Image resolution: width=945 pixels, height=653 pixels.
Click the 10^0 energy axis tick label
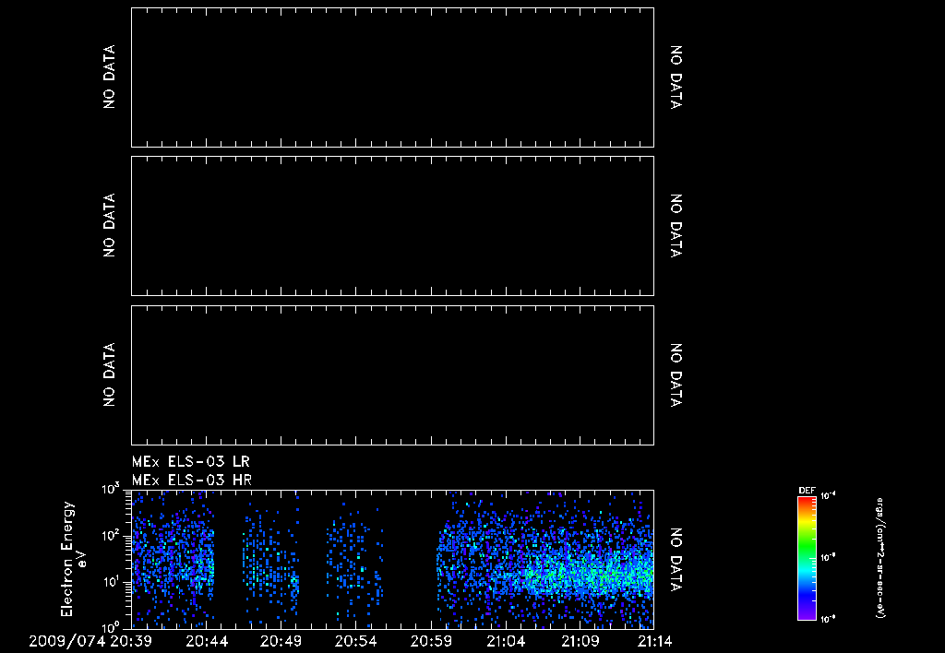click(111, 627)
